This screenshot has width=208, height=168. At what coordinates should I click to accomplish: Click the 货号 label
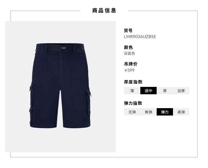[128, 30]
